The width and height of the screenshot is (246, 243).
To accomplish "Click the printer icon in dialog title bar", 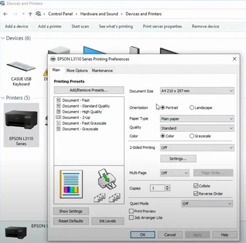I will (x=53, y=59).
